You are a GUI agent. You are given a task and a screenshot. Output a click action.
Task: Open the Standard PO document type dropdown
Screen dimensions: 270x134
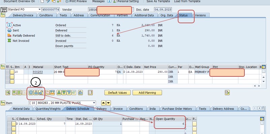point(40,9)
